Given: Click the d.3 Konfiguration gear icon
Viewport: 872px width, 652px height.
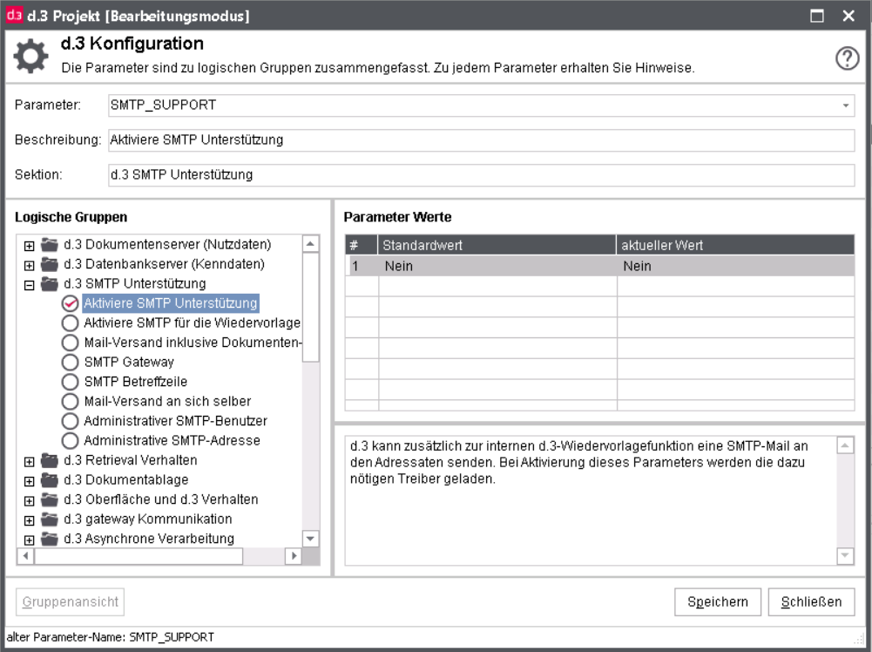Looking at the screenshot, I should pos(30,56).
